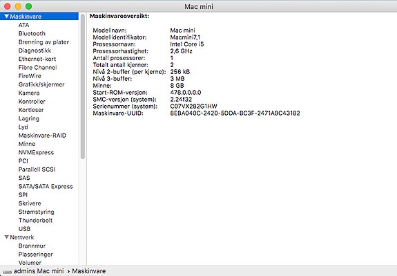Select USB in the sidebar
Screen dimensions: 397x276
24,229
